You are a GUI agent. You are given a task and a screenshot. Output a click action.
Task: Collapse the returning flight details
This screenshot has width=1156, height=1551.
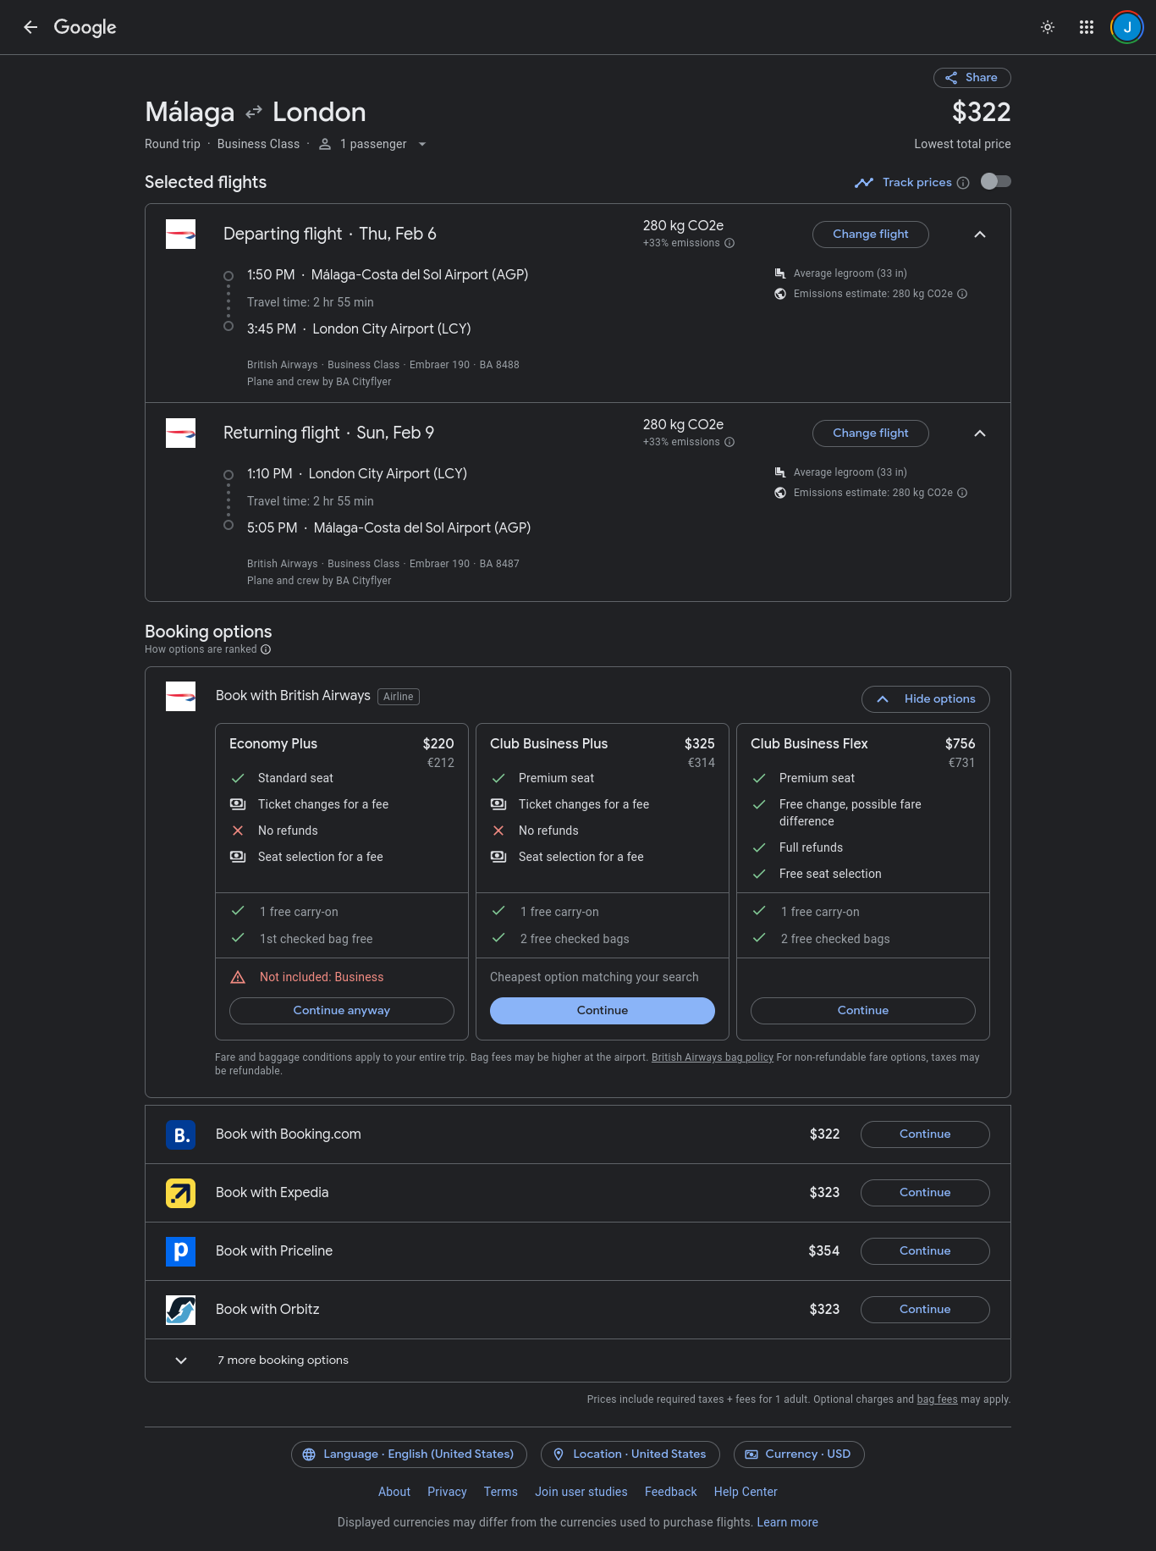(x=980, y=433)
